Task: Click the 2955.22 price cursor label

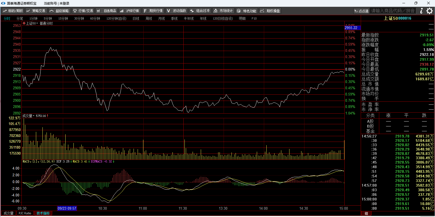Action: point(353,28)
